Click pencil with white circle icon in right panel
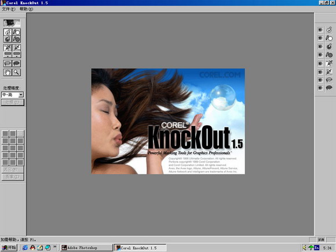This screenshot has width=336, height=252. [329, 38]
